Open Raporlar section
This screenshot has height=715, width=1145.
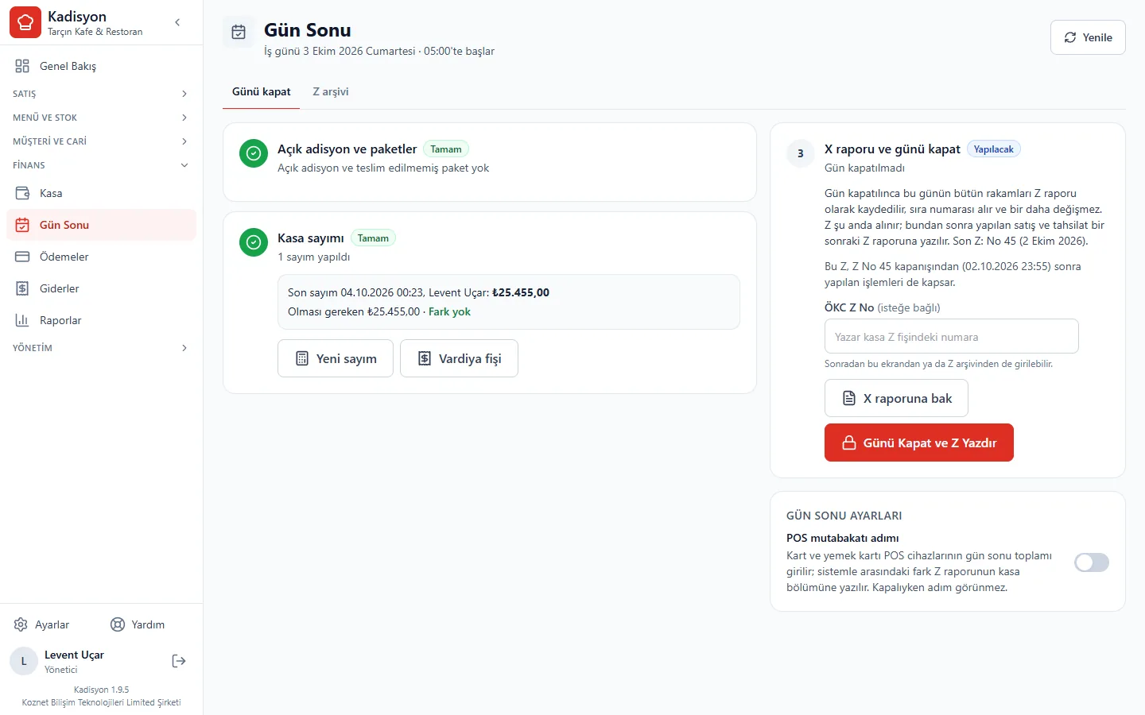tap(101, 320)
